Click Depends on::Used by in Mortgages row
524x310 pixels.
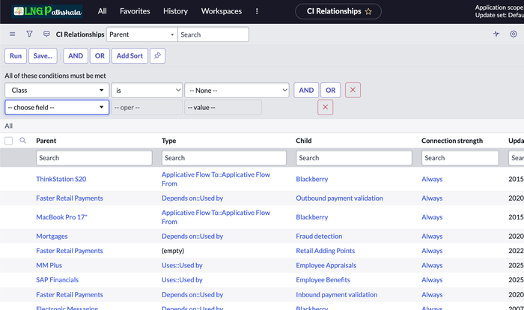(x=192, y=236)
